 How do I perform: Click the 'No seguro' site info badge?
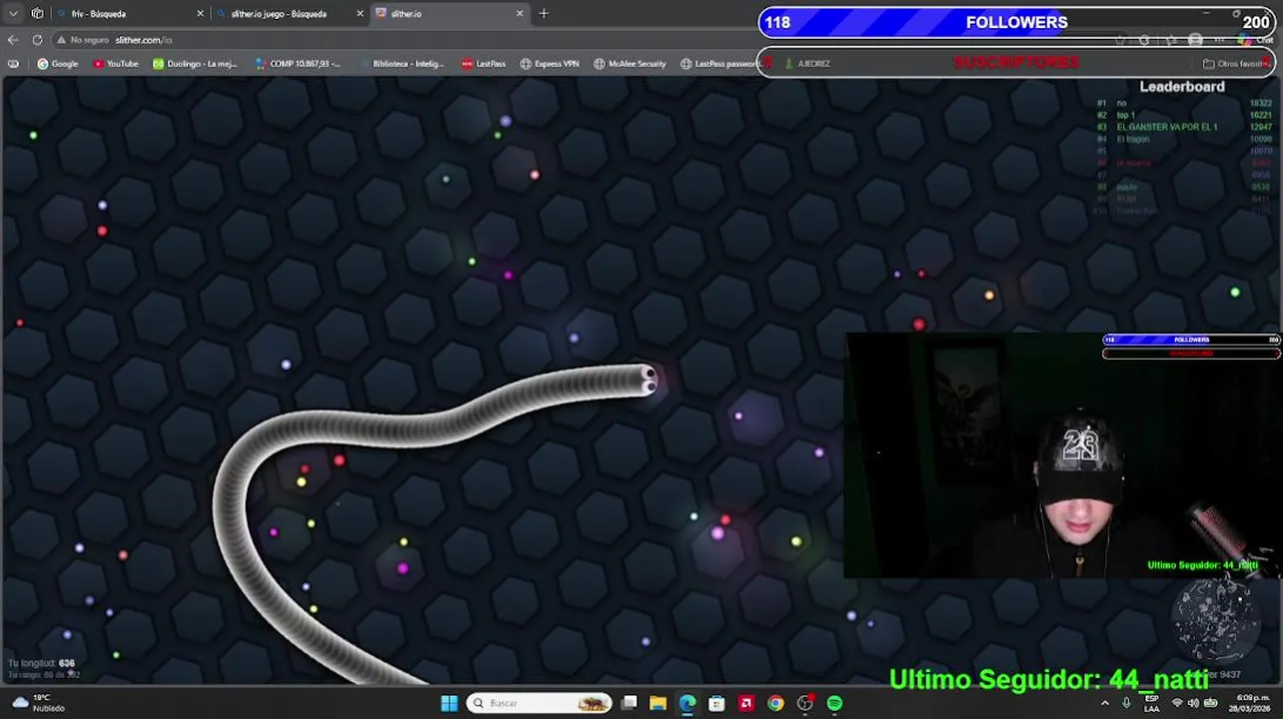[x=83, y=40]
